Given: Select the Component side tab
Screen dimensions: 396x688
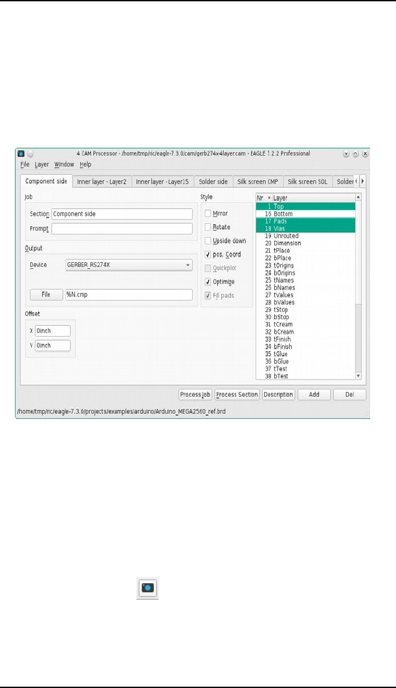Looking at the screenshot, I should tap(47, 181).
